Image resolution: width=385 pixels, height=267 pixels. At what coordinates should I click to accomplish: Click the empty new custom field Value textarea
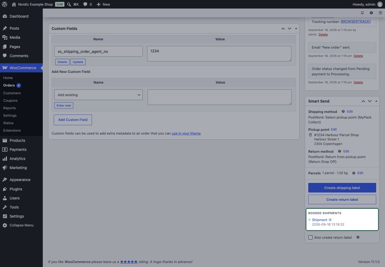(x=220, y=97)
